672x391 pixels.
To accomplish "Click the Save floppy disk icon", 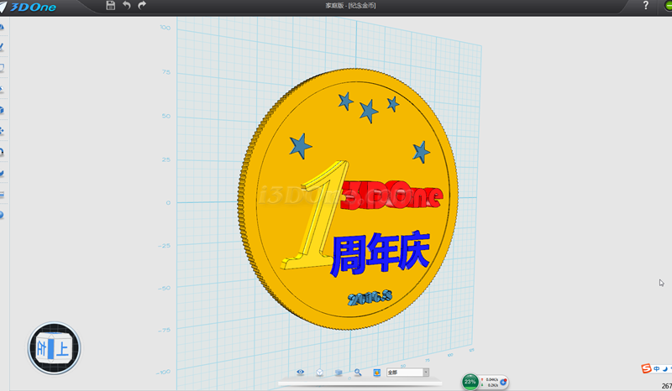I will coord(111,6).
